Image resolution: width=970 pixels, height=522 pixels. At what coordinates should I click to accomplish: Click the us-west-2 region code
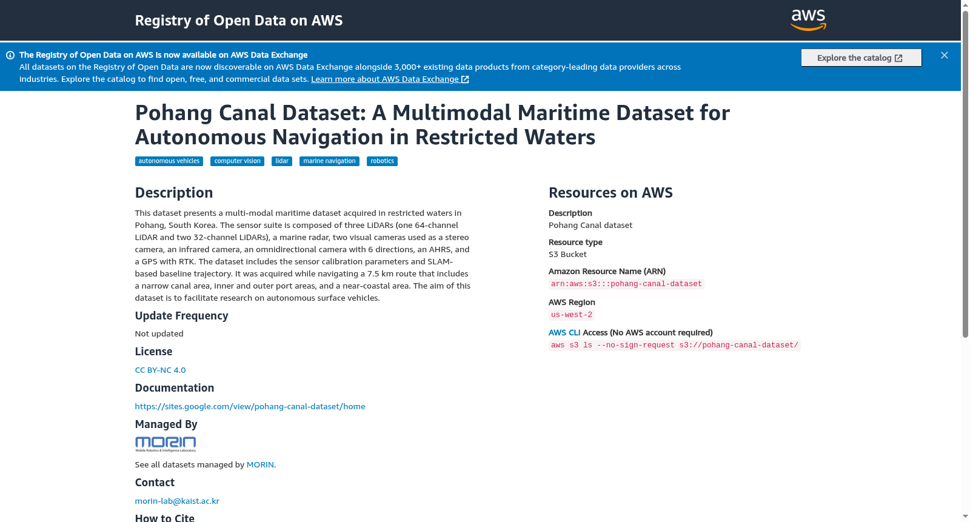[572, 315]
